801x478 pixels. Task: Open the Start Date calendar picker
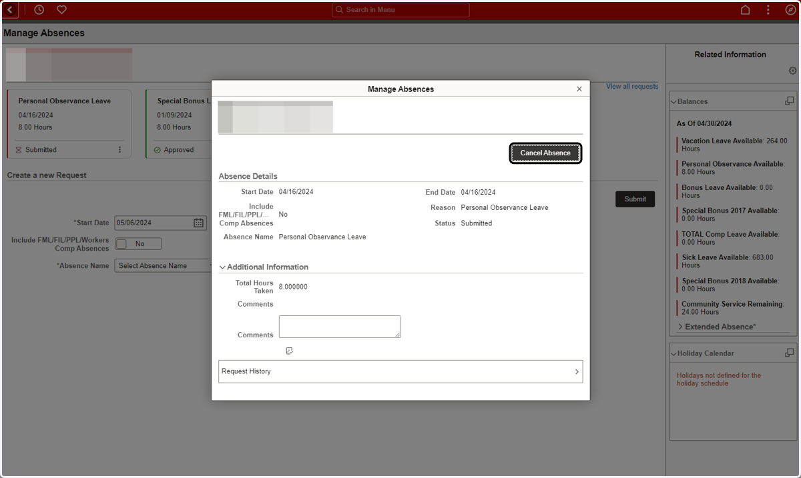coord(198,223)
